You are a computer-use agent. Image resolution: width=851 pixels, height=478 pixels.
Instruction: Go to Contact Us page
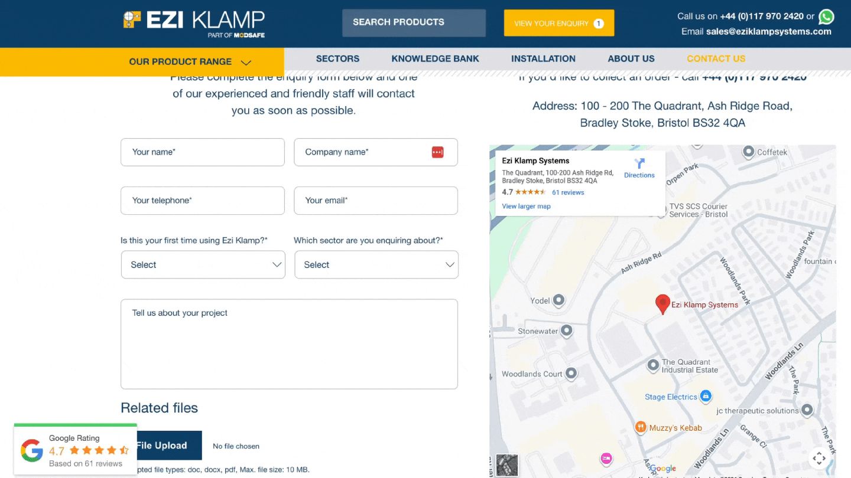(716, 58)
